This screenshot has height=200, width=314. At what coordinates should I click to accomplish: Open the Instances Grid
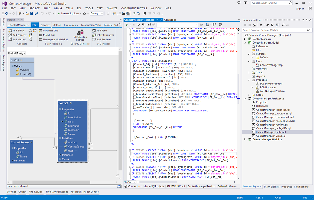[48, 31]
